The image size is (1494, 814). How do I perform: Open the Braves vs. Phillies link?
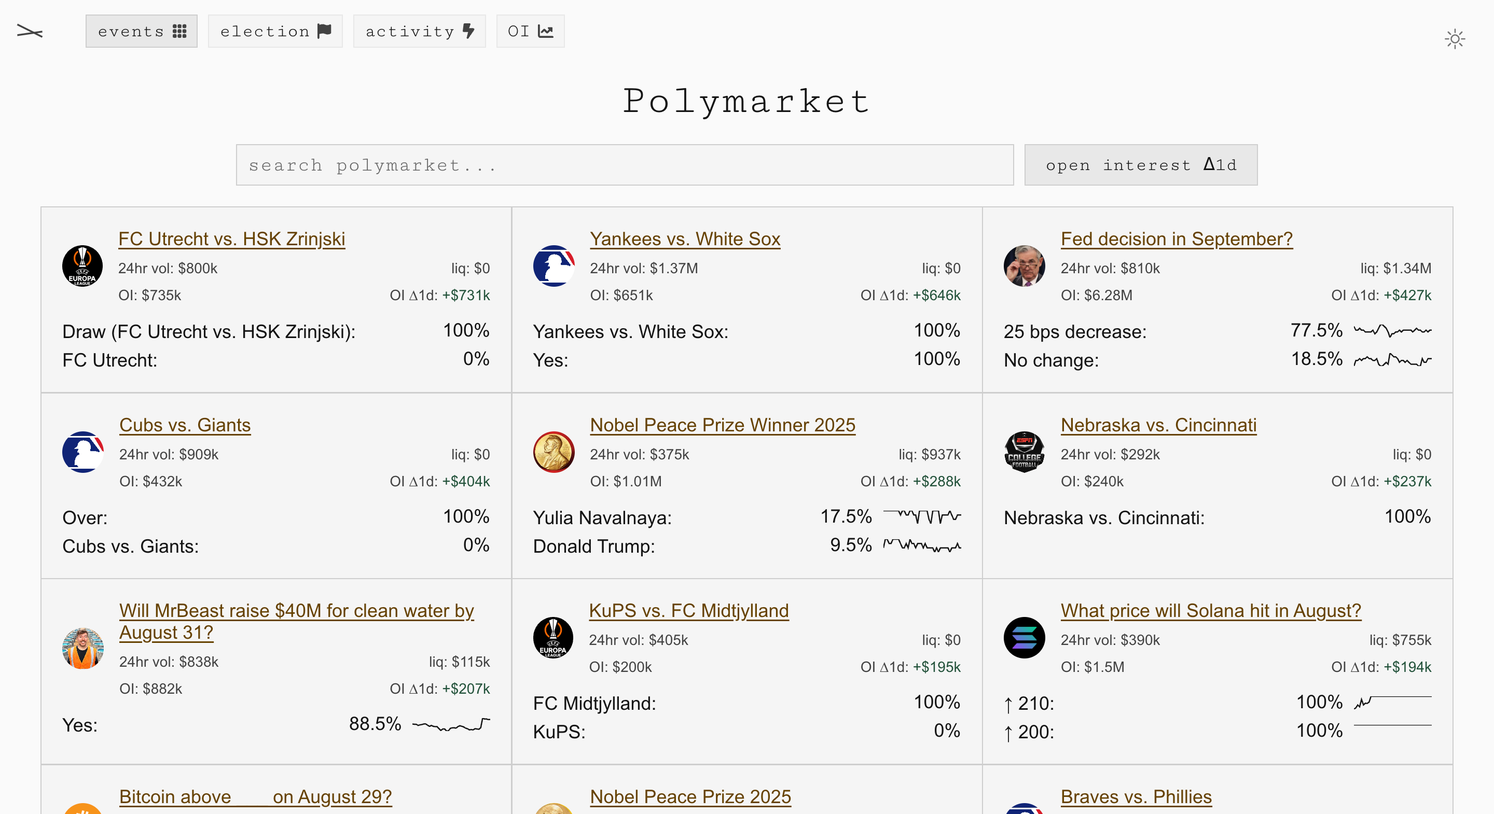(1136, 796)
